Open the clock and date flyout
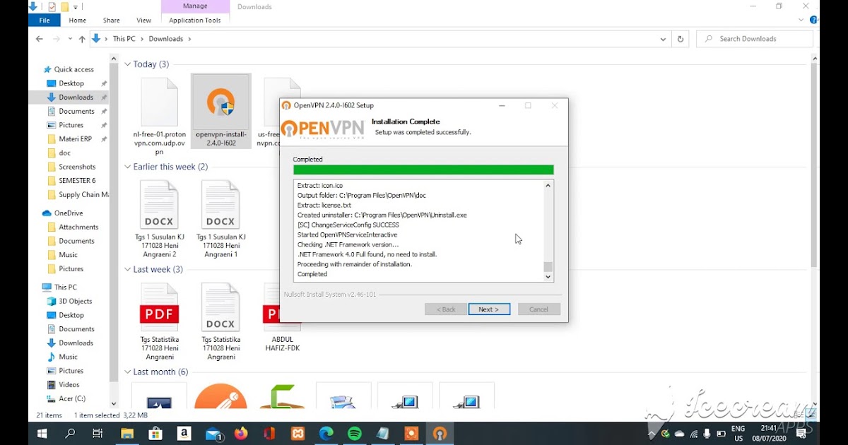Viewport: 848px width, 445px height. coord(769,434)
